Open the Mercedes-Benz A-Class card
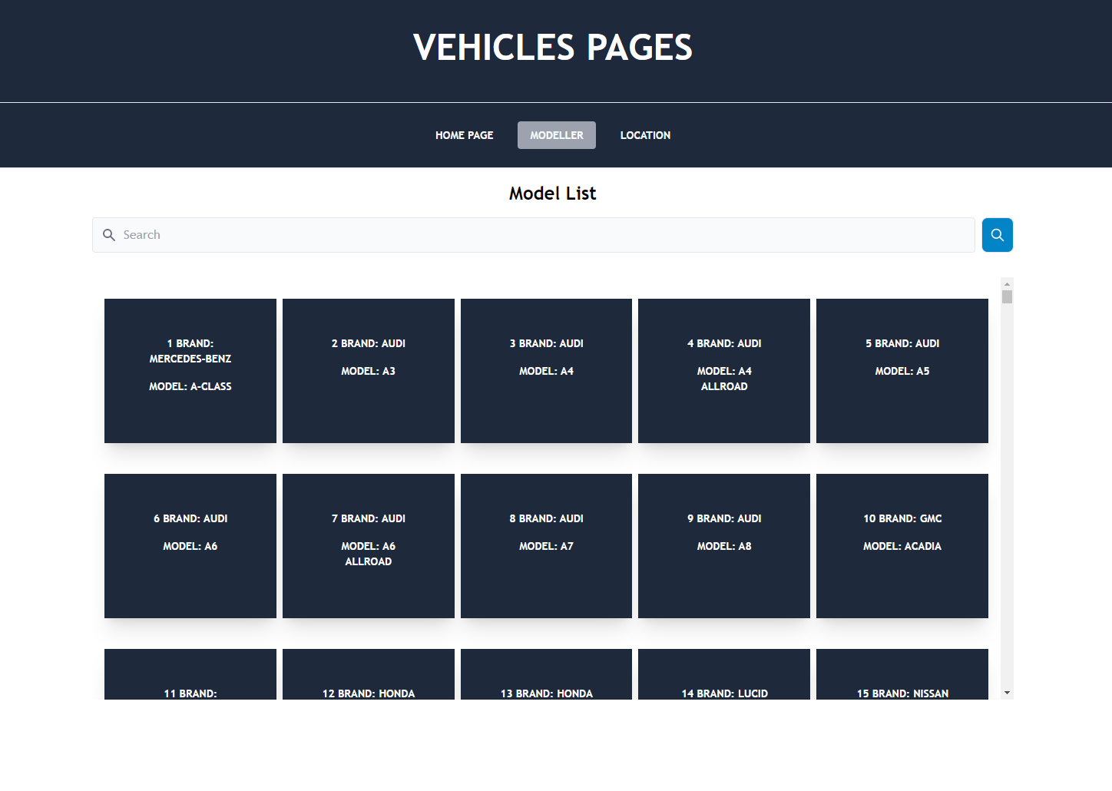This screenshot has width=1112, height=791. (190, 371)
